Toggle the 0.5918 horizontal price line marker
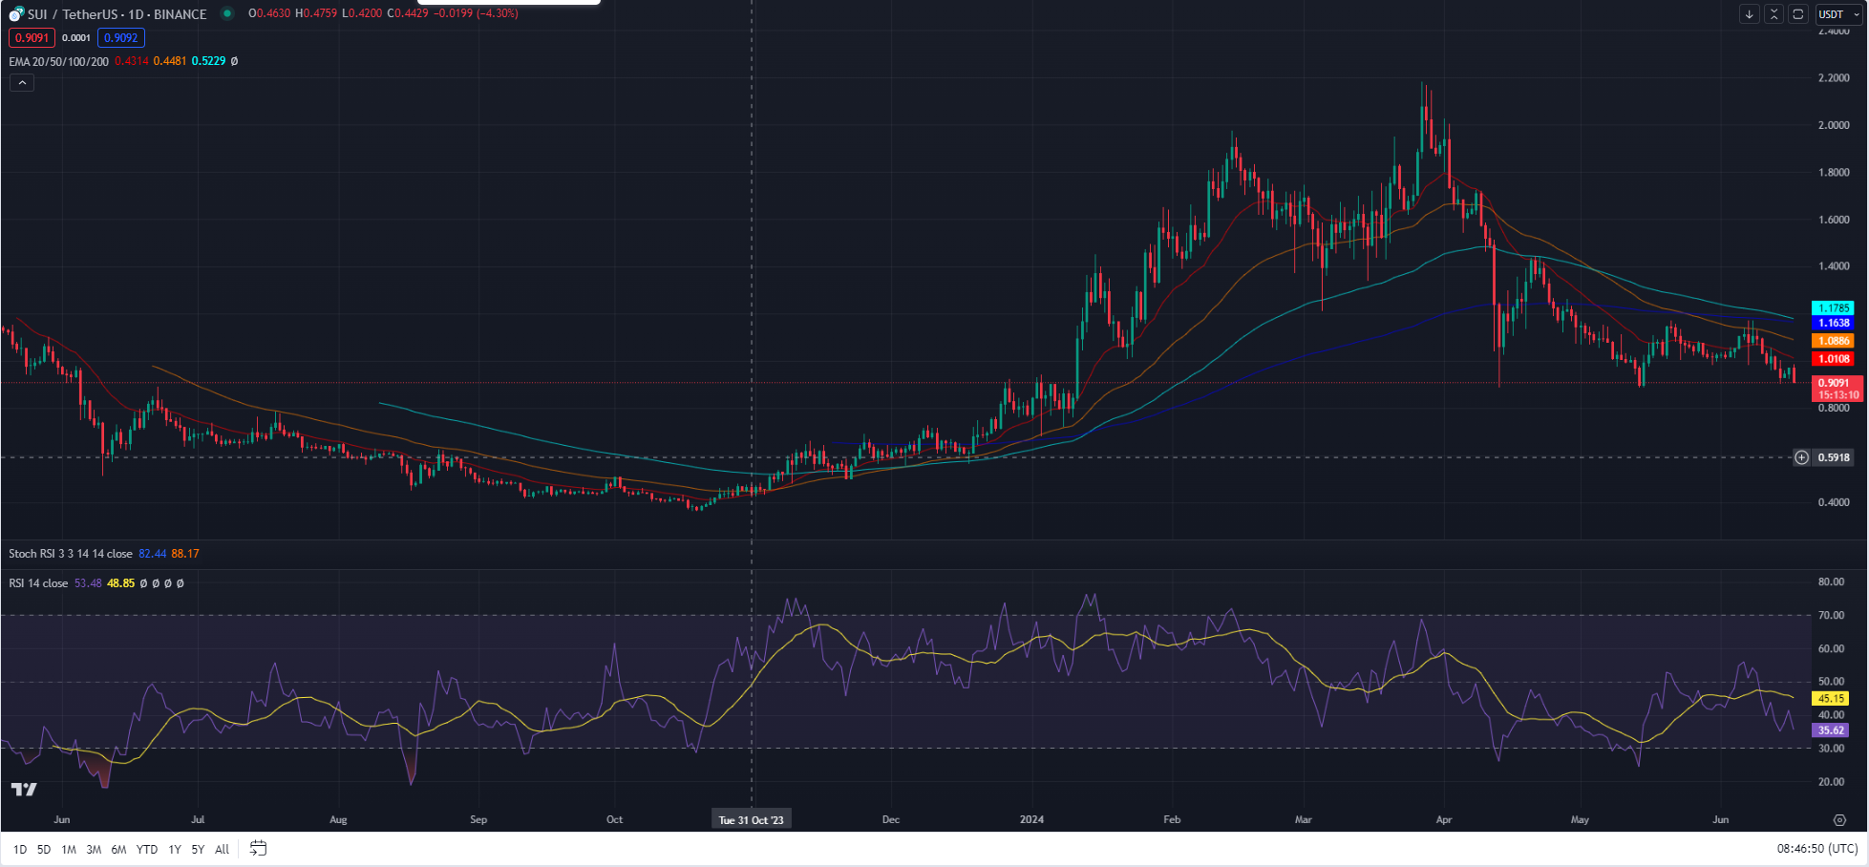 [x=1799, y=458]
